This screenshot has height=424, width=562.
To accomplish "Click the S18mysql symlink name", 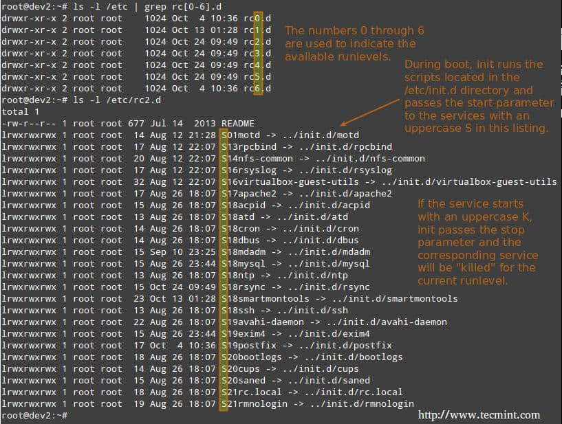I will coord(243,263).
